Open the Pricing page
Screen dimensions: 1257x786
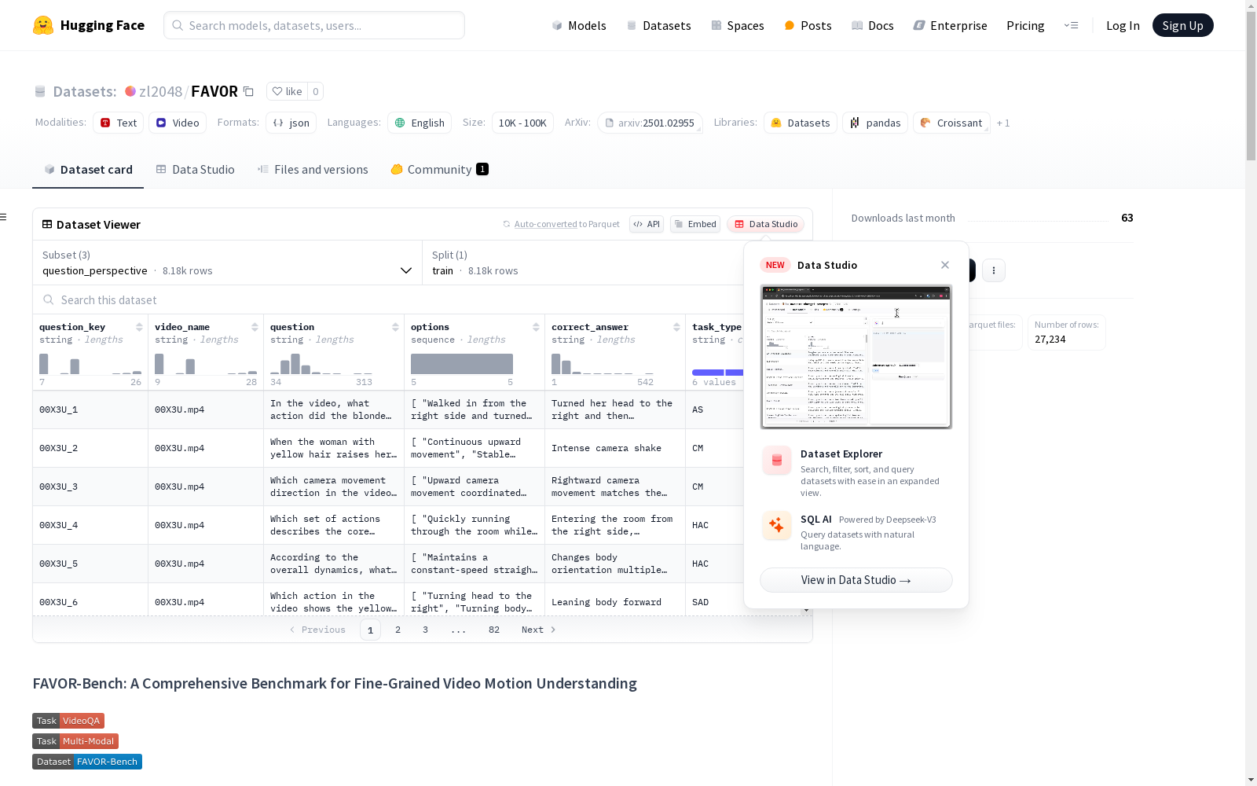tap(1025, 25)
